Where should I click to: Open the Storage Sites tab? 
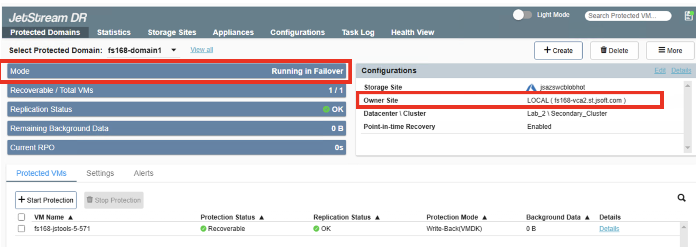[x=172, y=32]
